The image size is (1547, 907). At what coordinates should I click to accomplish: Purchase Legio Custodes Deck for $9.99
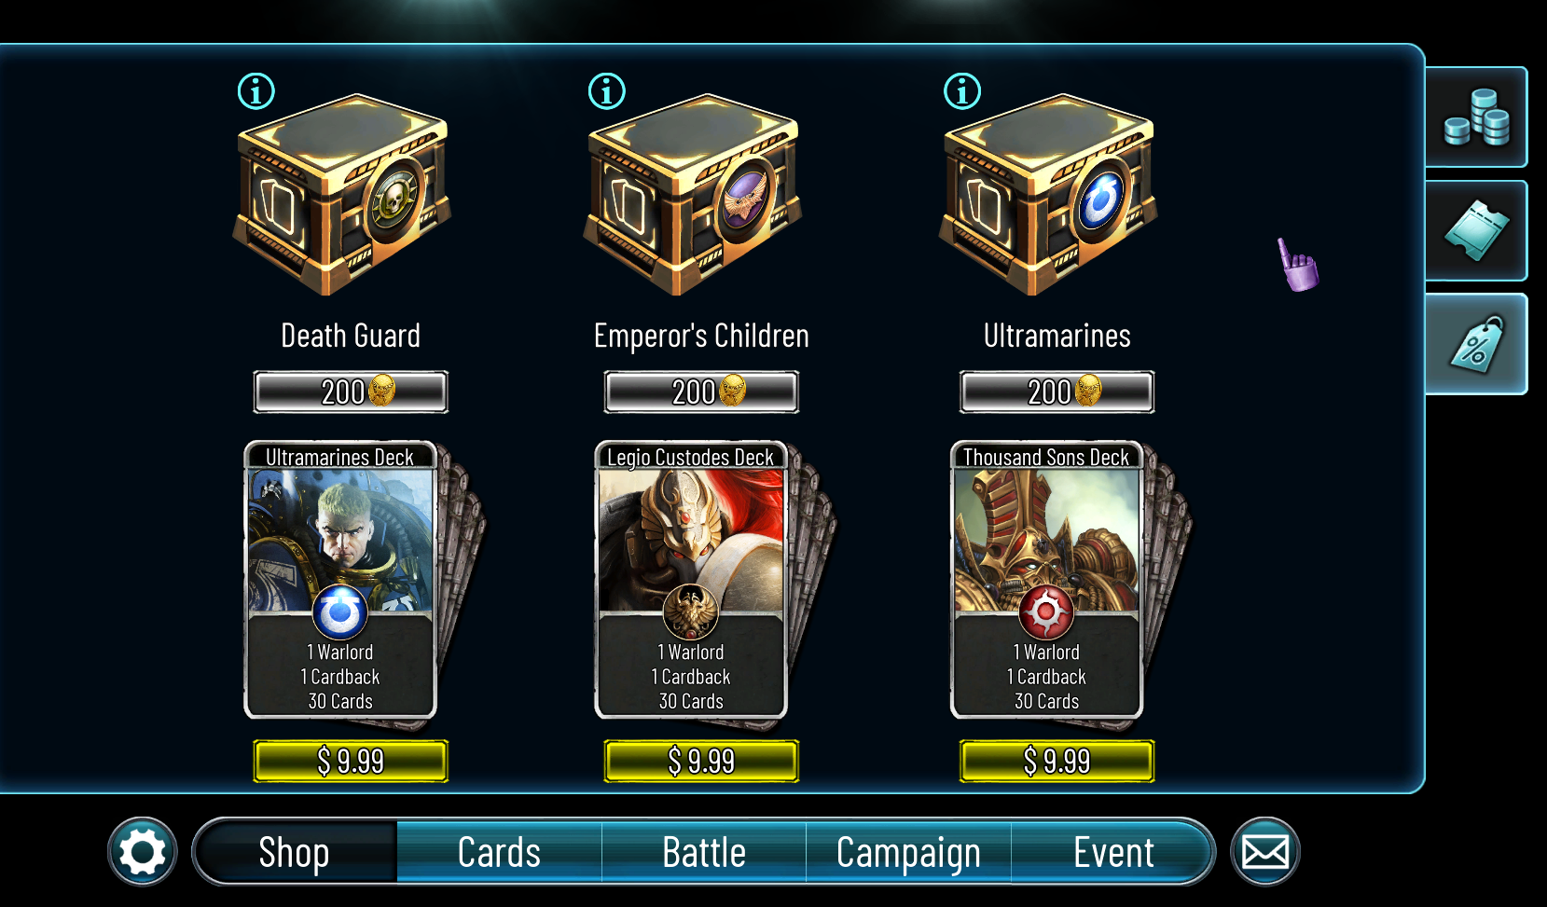pos(701,761)
